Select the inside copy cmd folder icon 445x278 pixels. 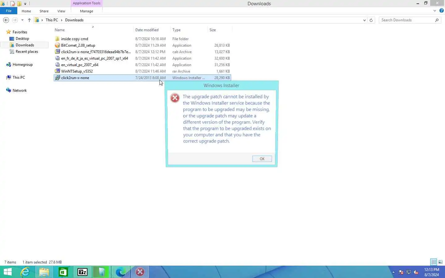(x=57, y=39)
